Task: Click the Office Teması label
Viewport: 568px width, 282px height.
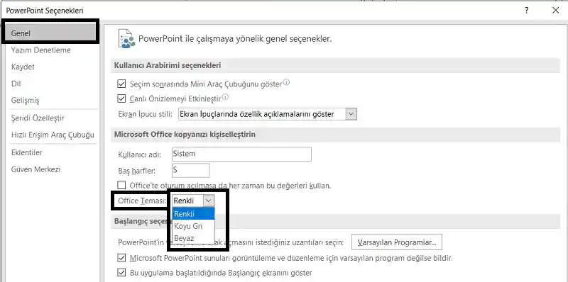Action: tap(142, 201)
